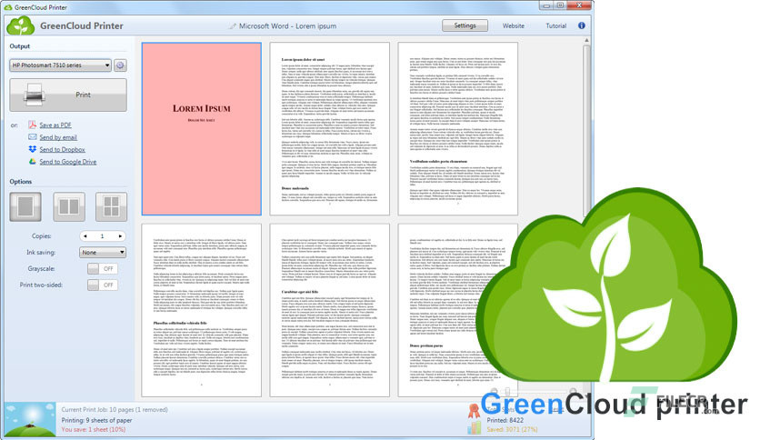Click the landscape image in status bar
Screen dimensions: 760x440
coord(30,420)
